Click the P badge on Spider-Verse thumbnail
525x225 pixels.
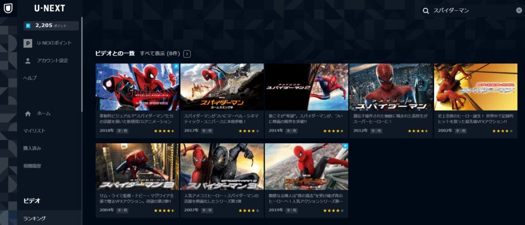(176, 66)
